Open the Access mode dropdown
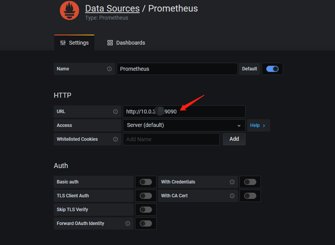The height and width of the screenshot is (245, 335). point(184,125)
